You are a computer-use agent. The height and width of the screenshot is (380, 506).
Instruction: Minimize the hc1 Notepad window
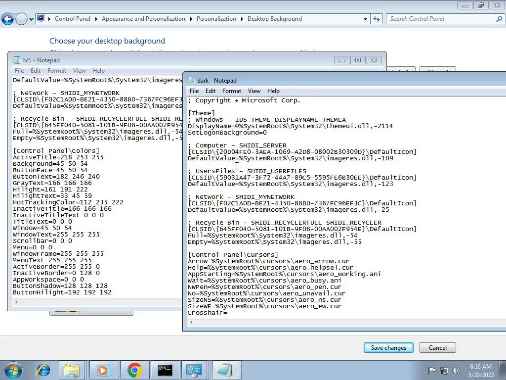pyautogui.click(x=342, y=60)
